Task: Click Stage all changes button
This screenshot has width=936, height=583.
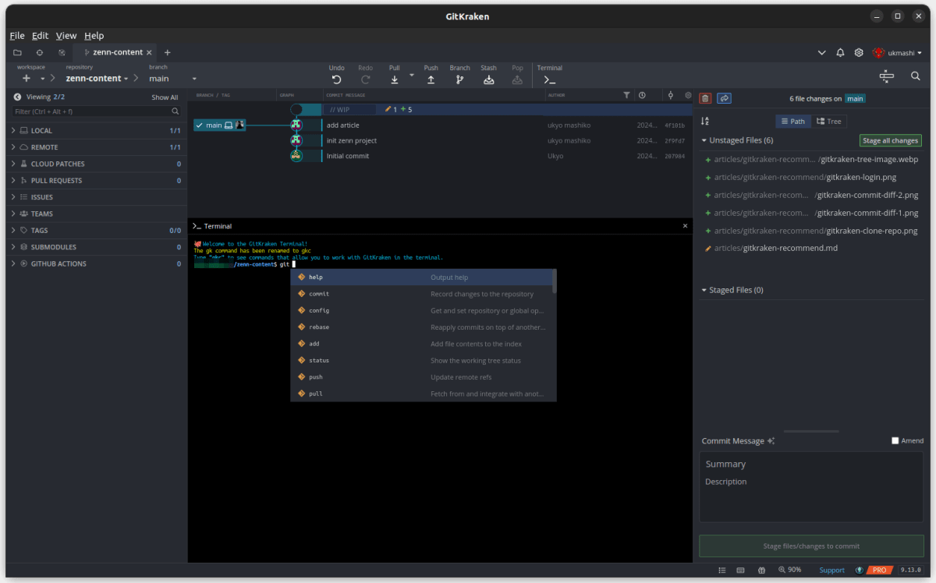Action: click(x=890, y=140)
